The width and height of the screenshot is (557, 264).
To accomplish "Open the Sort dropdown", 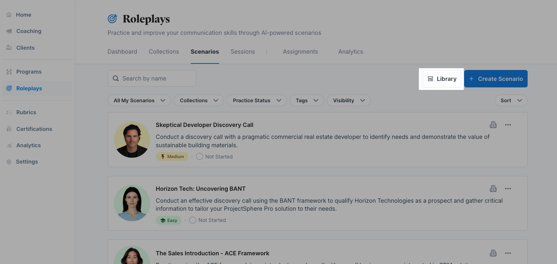I will (511, 100).
